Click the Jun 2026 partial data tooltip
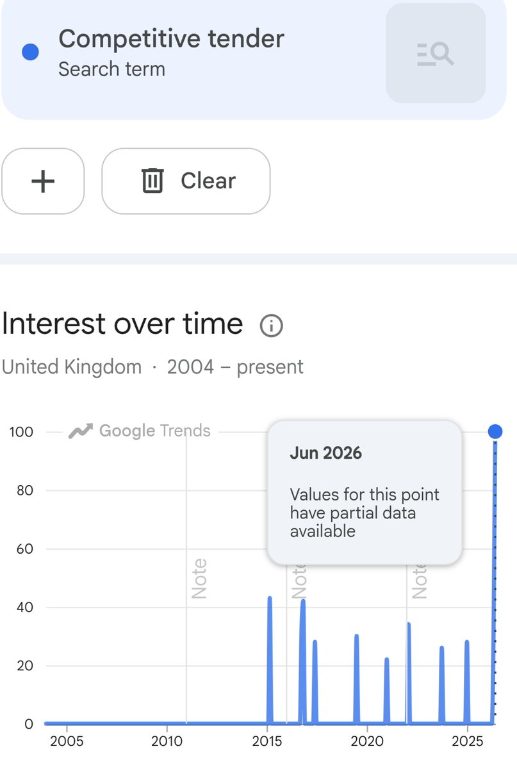 pyautogui.click(x=365, y=492)
